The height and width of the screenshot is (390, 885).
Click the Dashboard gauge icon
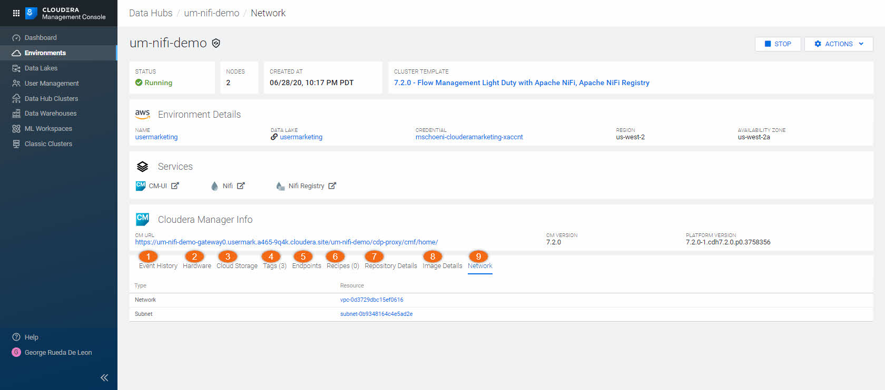16,38
